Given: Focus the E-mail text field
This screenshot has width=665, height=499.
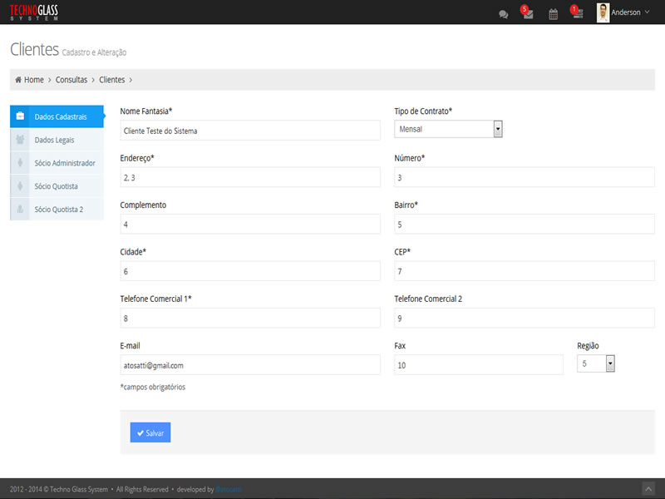Looking at the screenshot, I should (x=249, y=365).
